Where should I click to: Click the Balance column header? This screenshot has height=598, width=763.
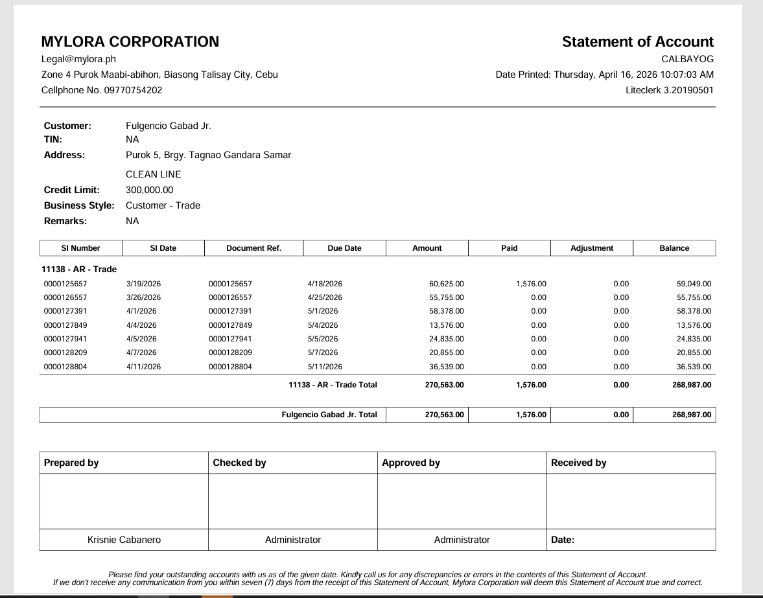(x=674, y=248)
